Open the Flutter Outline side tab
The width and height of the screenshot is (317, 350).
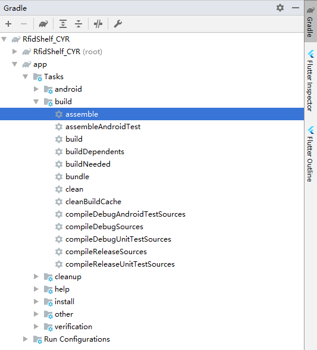(310, 154)
